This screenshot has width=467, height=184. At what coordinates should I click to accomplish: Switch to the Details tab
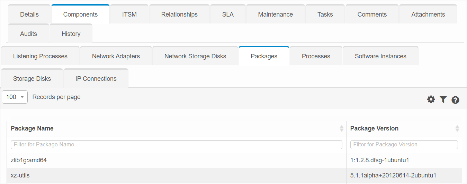point(29,14)
